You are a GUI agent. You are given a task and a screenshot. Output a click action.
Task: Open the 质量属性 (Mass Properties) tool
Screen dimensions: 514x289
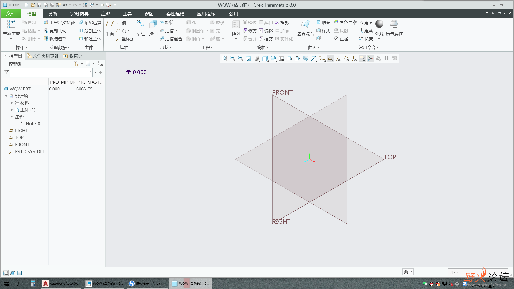tap(394, 28)
